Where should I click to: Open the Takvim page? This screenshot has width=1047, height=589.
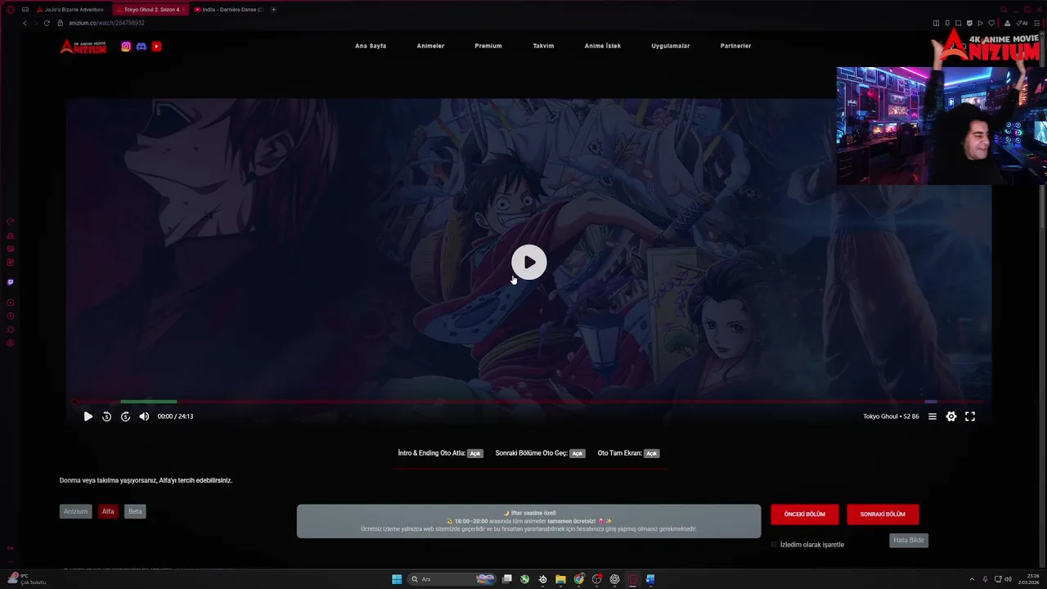coord(543,46)
